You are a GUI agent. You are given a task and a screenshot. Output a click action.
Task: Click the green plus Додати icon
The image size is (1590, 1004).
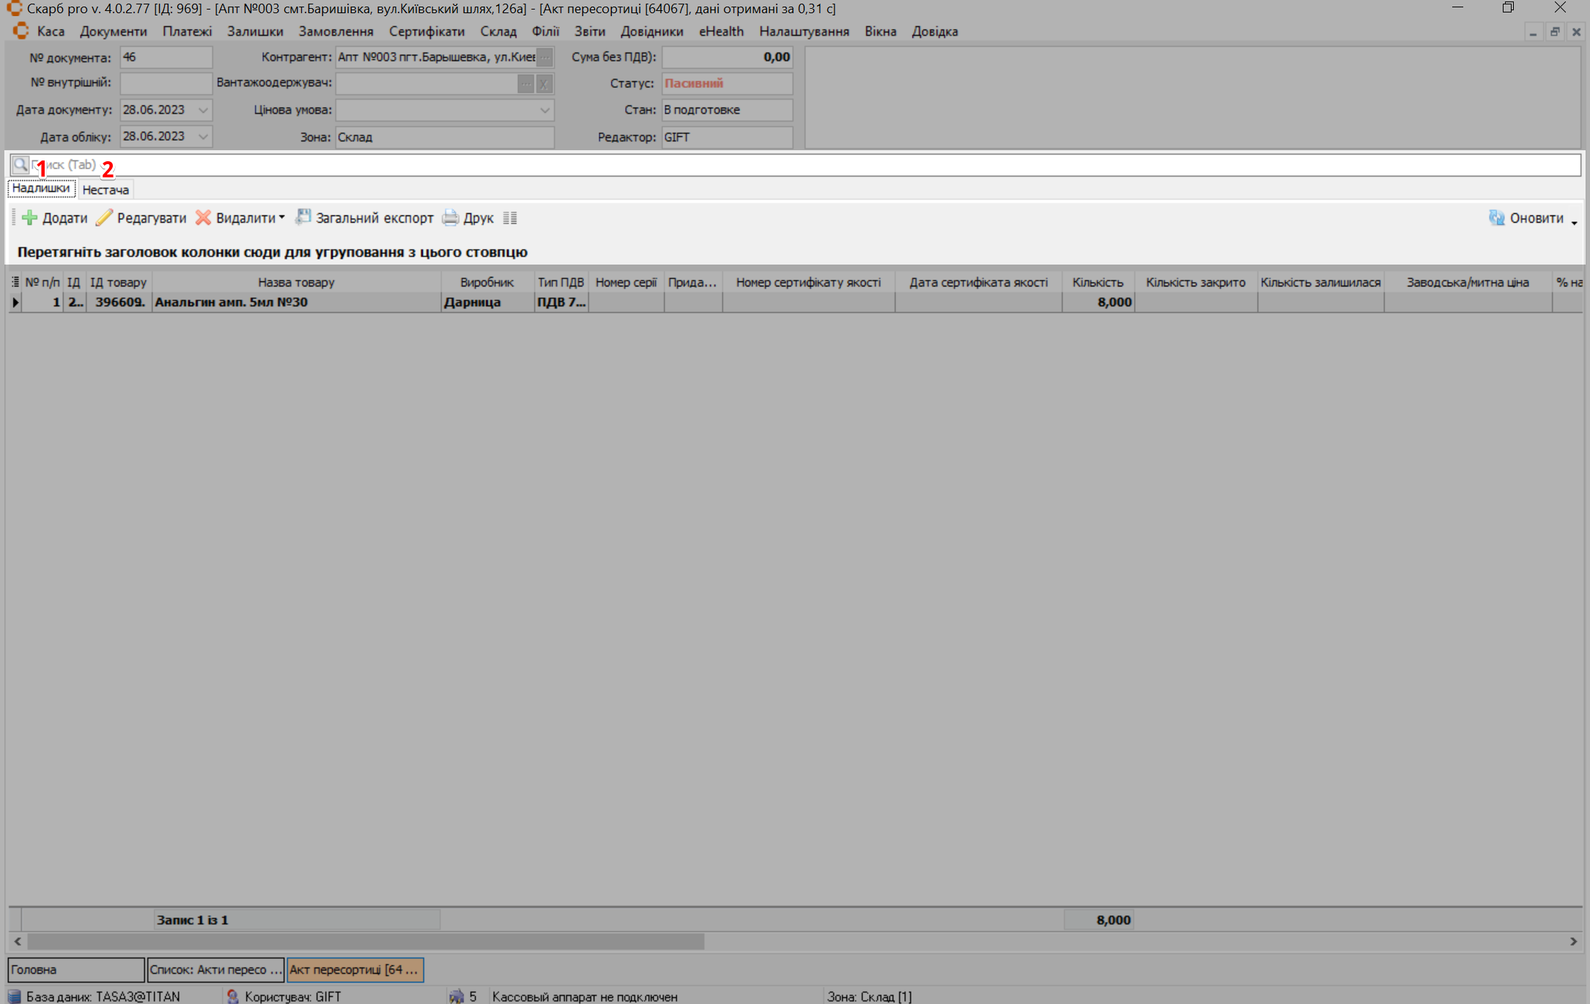30,218
